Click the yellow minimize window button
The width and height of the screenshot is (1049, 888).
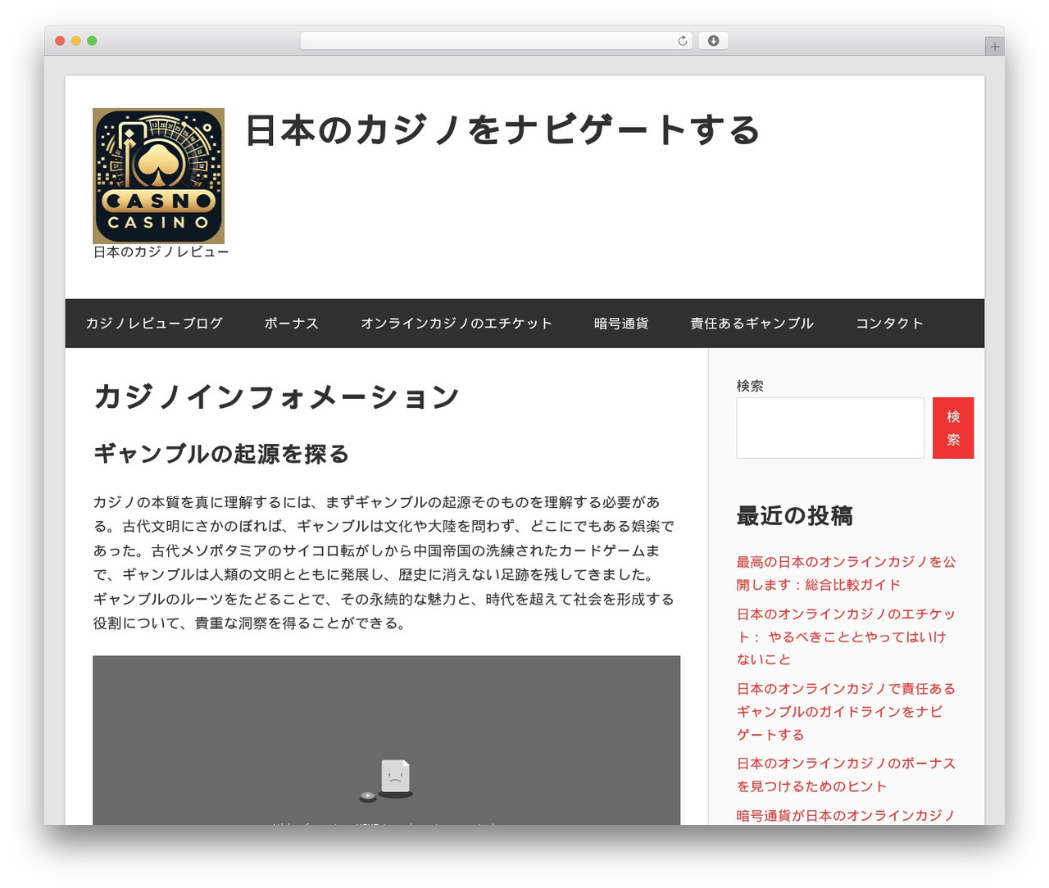tap(75, 41)
